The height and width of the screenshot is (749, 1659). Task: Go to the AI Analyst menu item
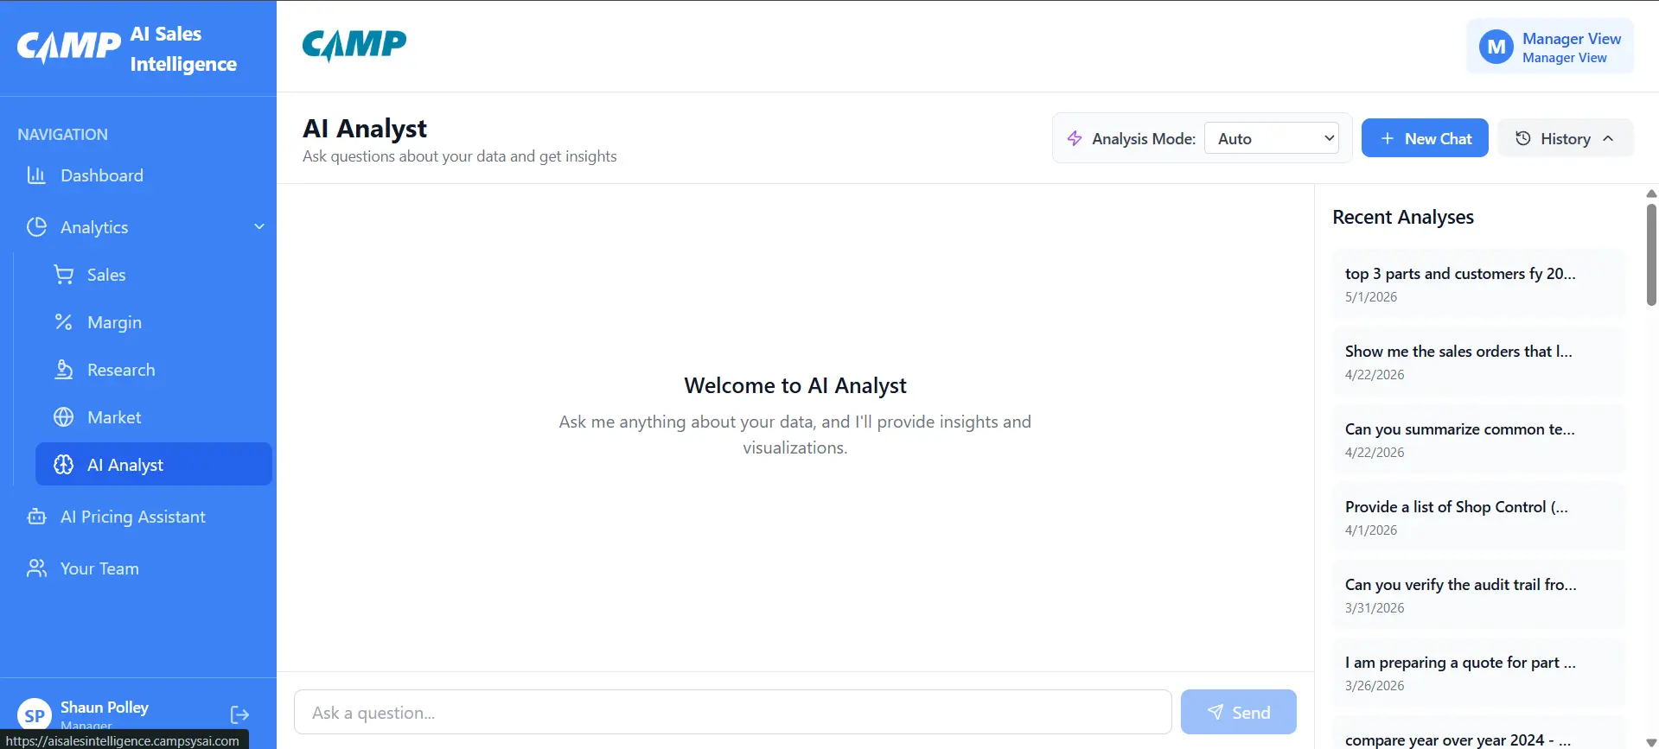(154, 464)
